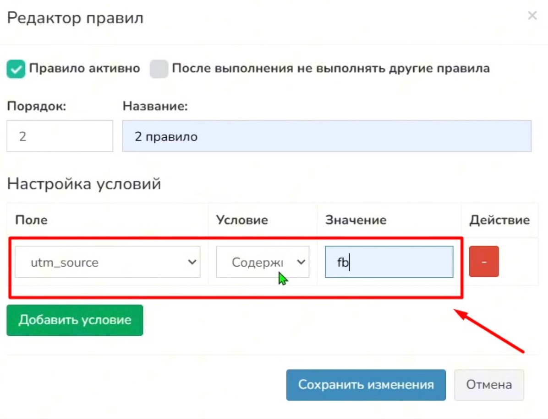The image size is (548, 419).
Task: Select the Условие column header
Action: coord(242,220)
